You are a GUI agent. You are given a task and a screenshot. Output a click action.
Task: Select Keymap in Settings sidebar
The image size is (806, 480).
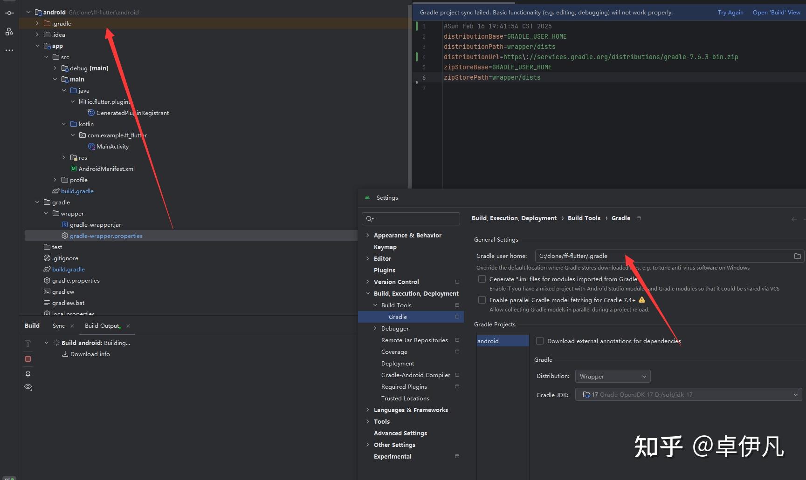(x=385, y=247)
